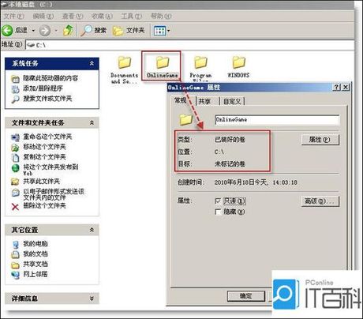Click the 属性(P) button in dialog
The height and width of the screenshot is (319, 363).
320,140
